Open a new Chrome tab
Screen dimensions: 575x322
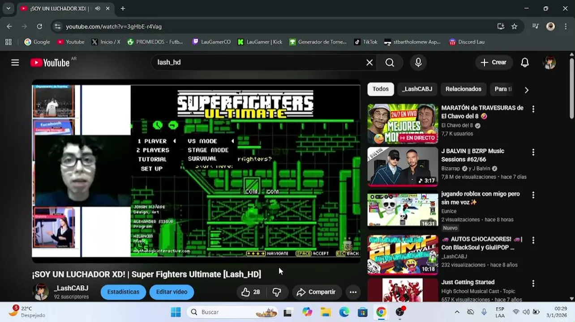(x=123, y=8)
